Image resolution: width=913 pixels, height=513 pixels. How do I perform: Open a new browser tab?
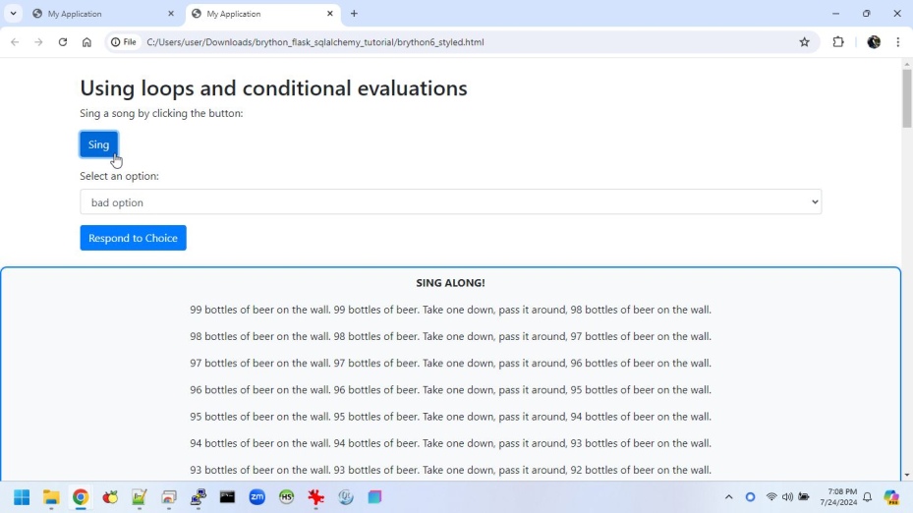[354, 14]
